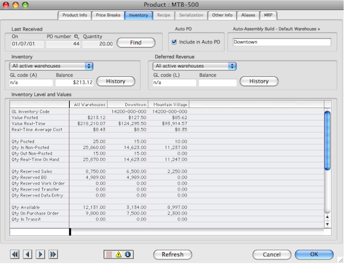
Task: Select the Real-Time Average Cost row label
Action: [x=37, y=130]
